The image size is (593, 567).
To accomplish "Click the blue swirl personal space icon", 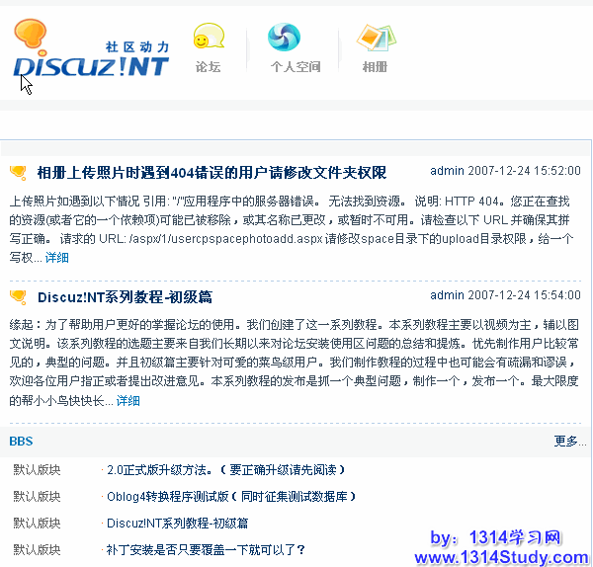I will (x=284, y=38).
